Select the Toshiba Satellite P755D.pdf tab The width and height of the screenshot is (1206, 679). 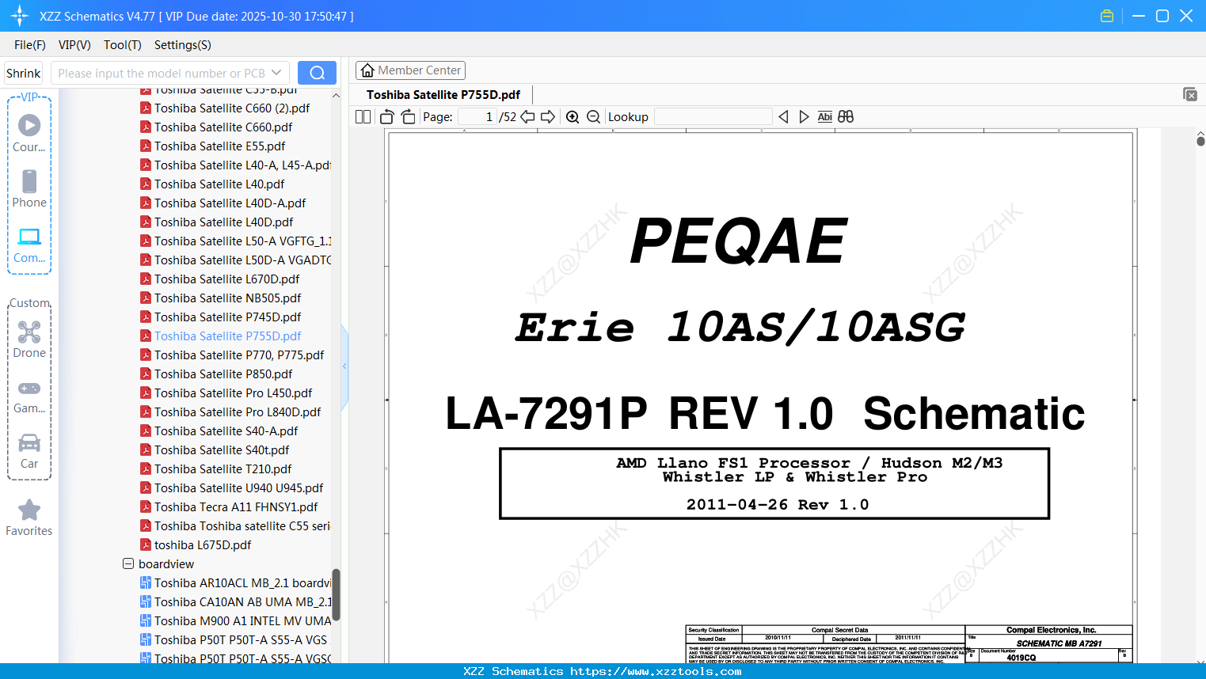[x=443, y=95]
